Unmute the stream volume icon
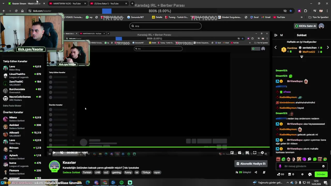 pyautogui.click(x=62, y=153)
